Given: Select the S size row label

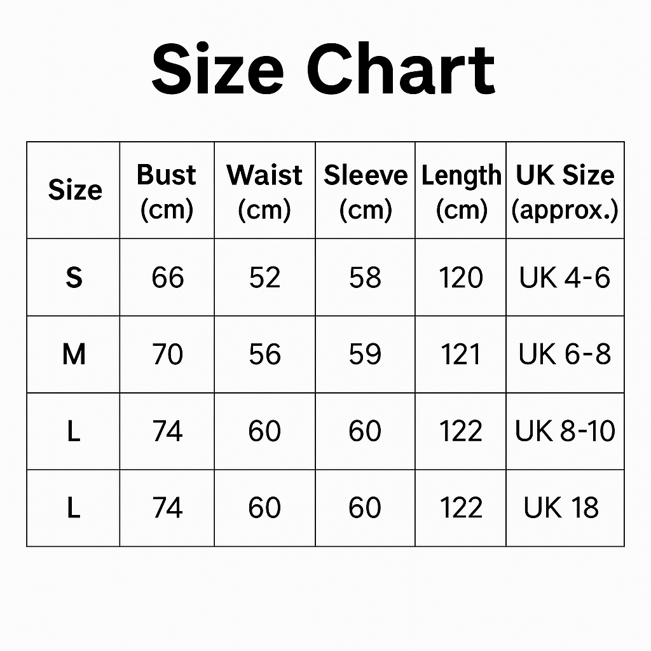Looking at the screenshot, I should 74,278.
